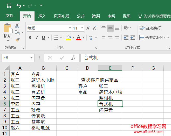Click the formula bar containing 台式机
The width and height of the screenshot is (171, 136).
(x=126, y=58)
